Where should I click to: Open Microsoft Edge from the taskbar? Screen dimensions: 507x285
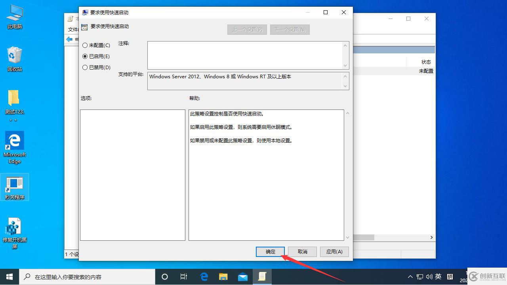204,277
